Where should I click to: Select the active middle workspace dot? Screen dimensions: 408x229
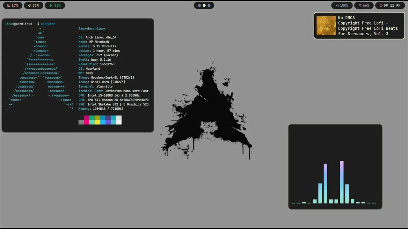204,5
